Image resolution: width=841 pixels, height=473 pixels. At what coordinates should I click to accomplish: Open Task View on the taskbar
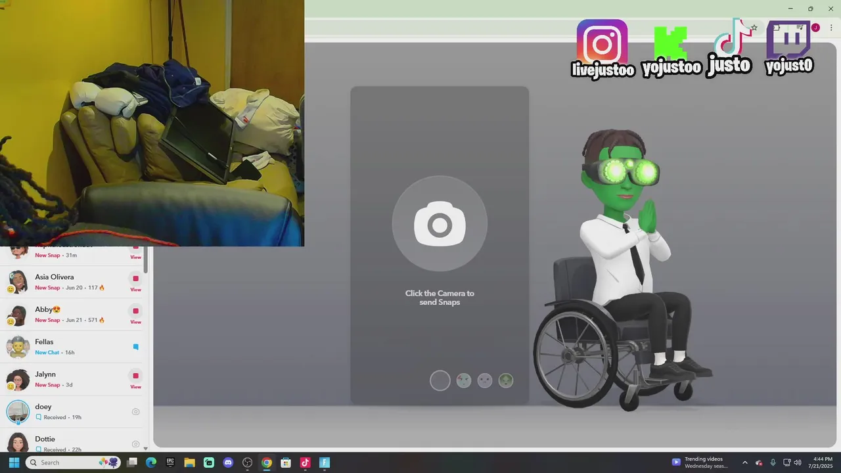click(132, 462)
